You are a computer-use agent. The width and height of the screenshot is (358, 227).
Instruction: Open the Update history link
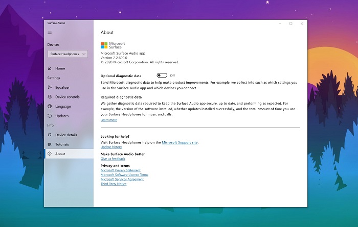(x=111, y=147)
